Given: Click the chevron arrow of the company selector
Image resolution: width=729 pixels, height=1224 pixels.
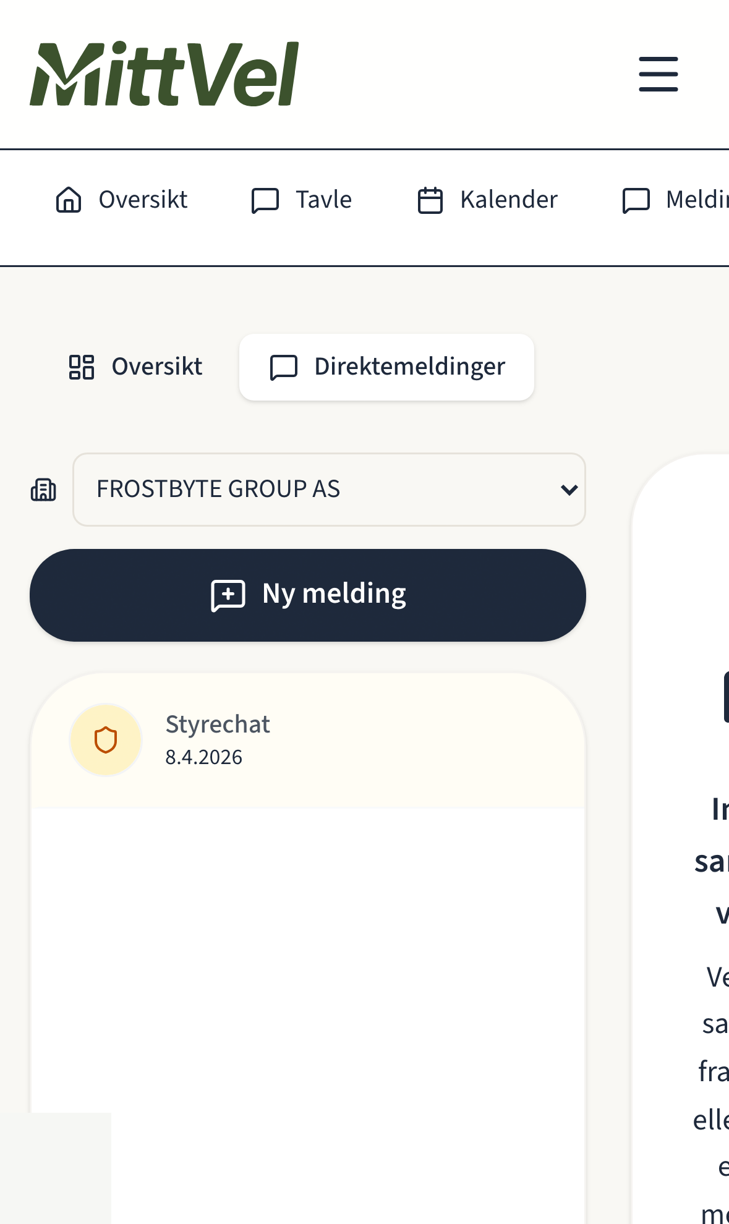Looking at the screenshot, I should click(x=569, y=490).
